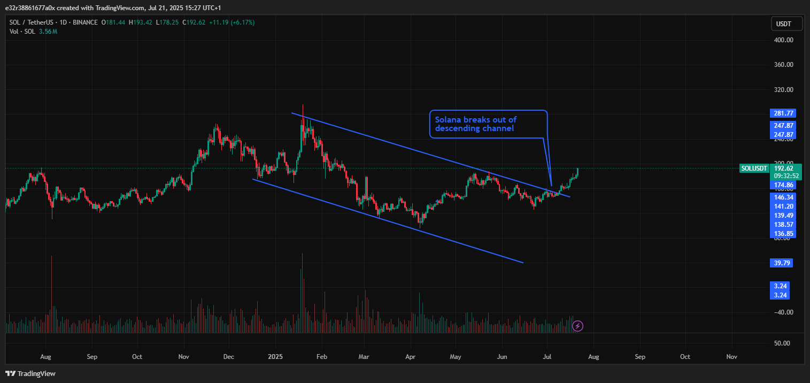Click the 138.57 price label
810x383 pixels.
tap(783, 224)
